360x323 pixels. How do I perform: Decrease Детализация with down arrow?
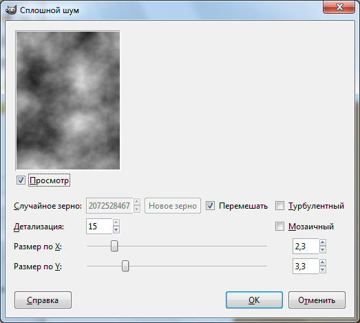pyautogui.click(x=116, y=230)
